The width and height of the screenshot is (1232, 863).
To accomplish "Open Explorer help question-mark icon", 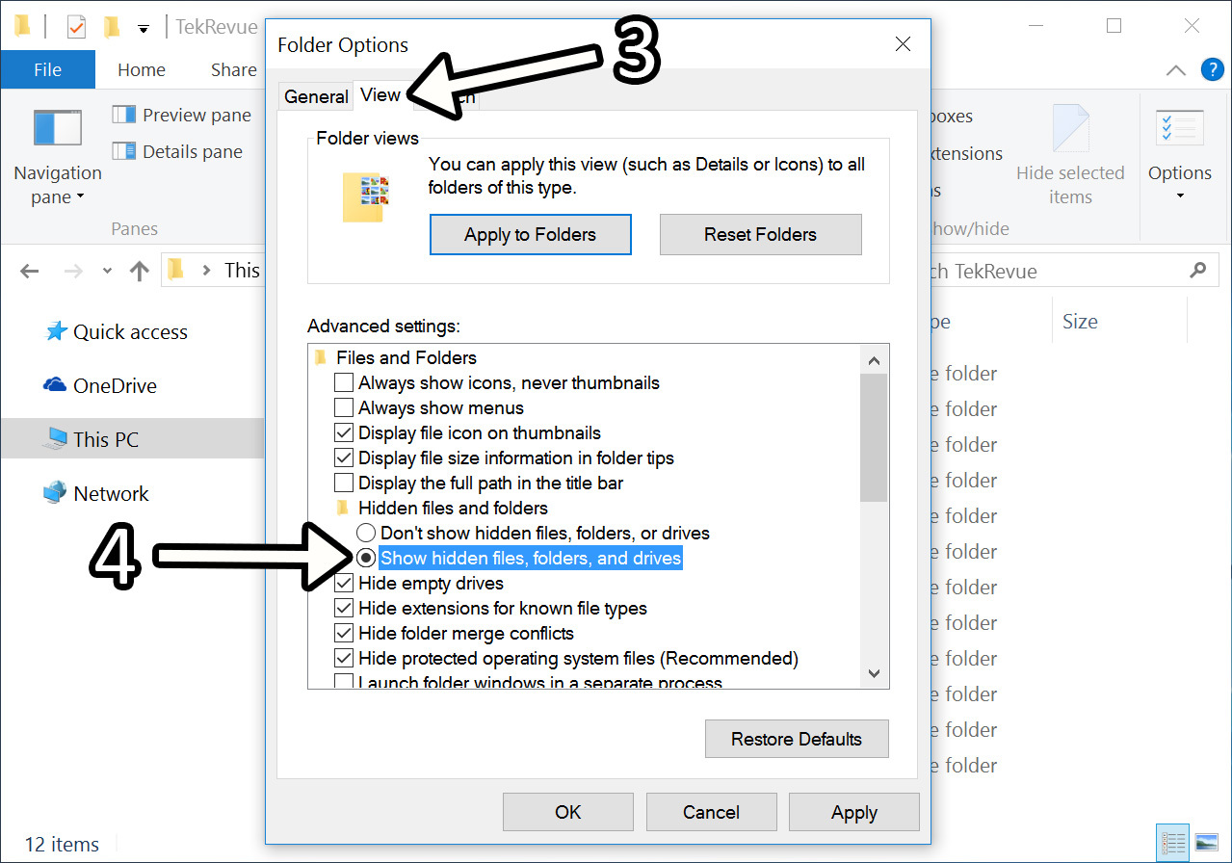I will pos(1211,69).
